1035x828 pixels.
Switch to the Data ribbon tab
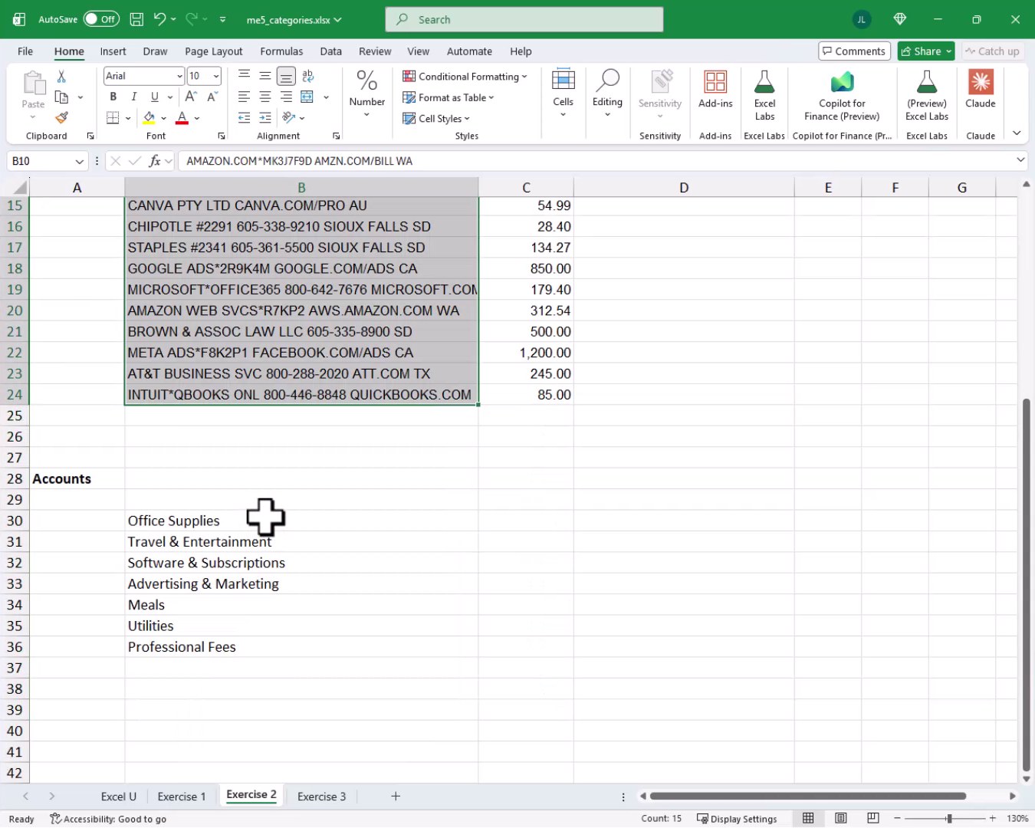pyautogui.click(x=330, y=51)
